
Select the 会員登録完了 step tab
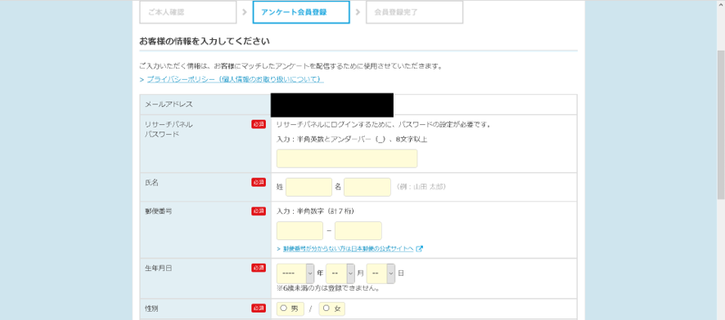[414, 12]
